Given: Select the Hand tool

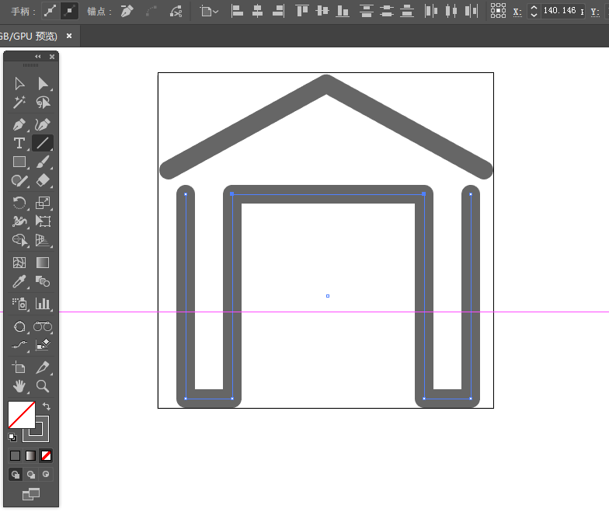Looking at the screenshot, I should 19,386.
